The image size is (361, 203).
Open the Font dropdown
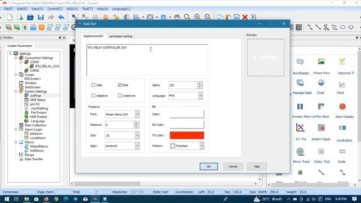point(137,114)
